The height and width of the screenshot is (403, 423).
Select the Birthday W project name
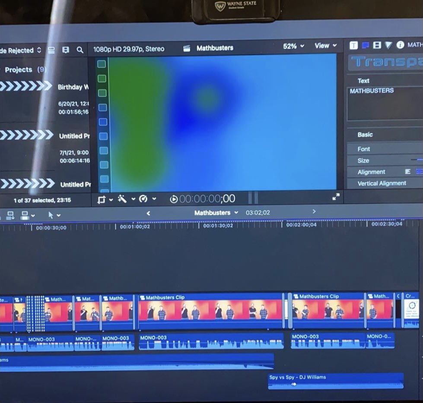coord(73,87)
